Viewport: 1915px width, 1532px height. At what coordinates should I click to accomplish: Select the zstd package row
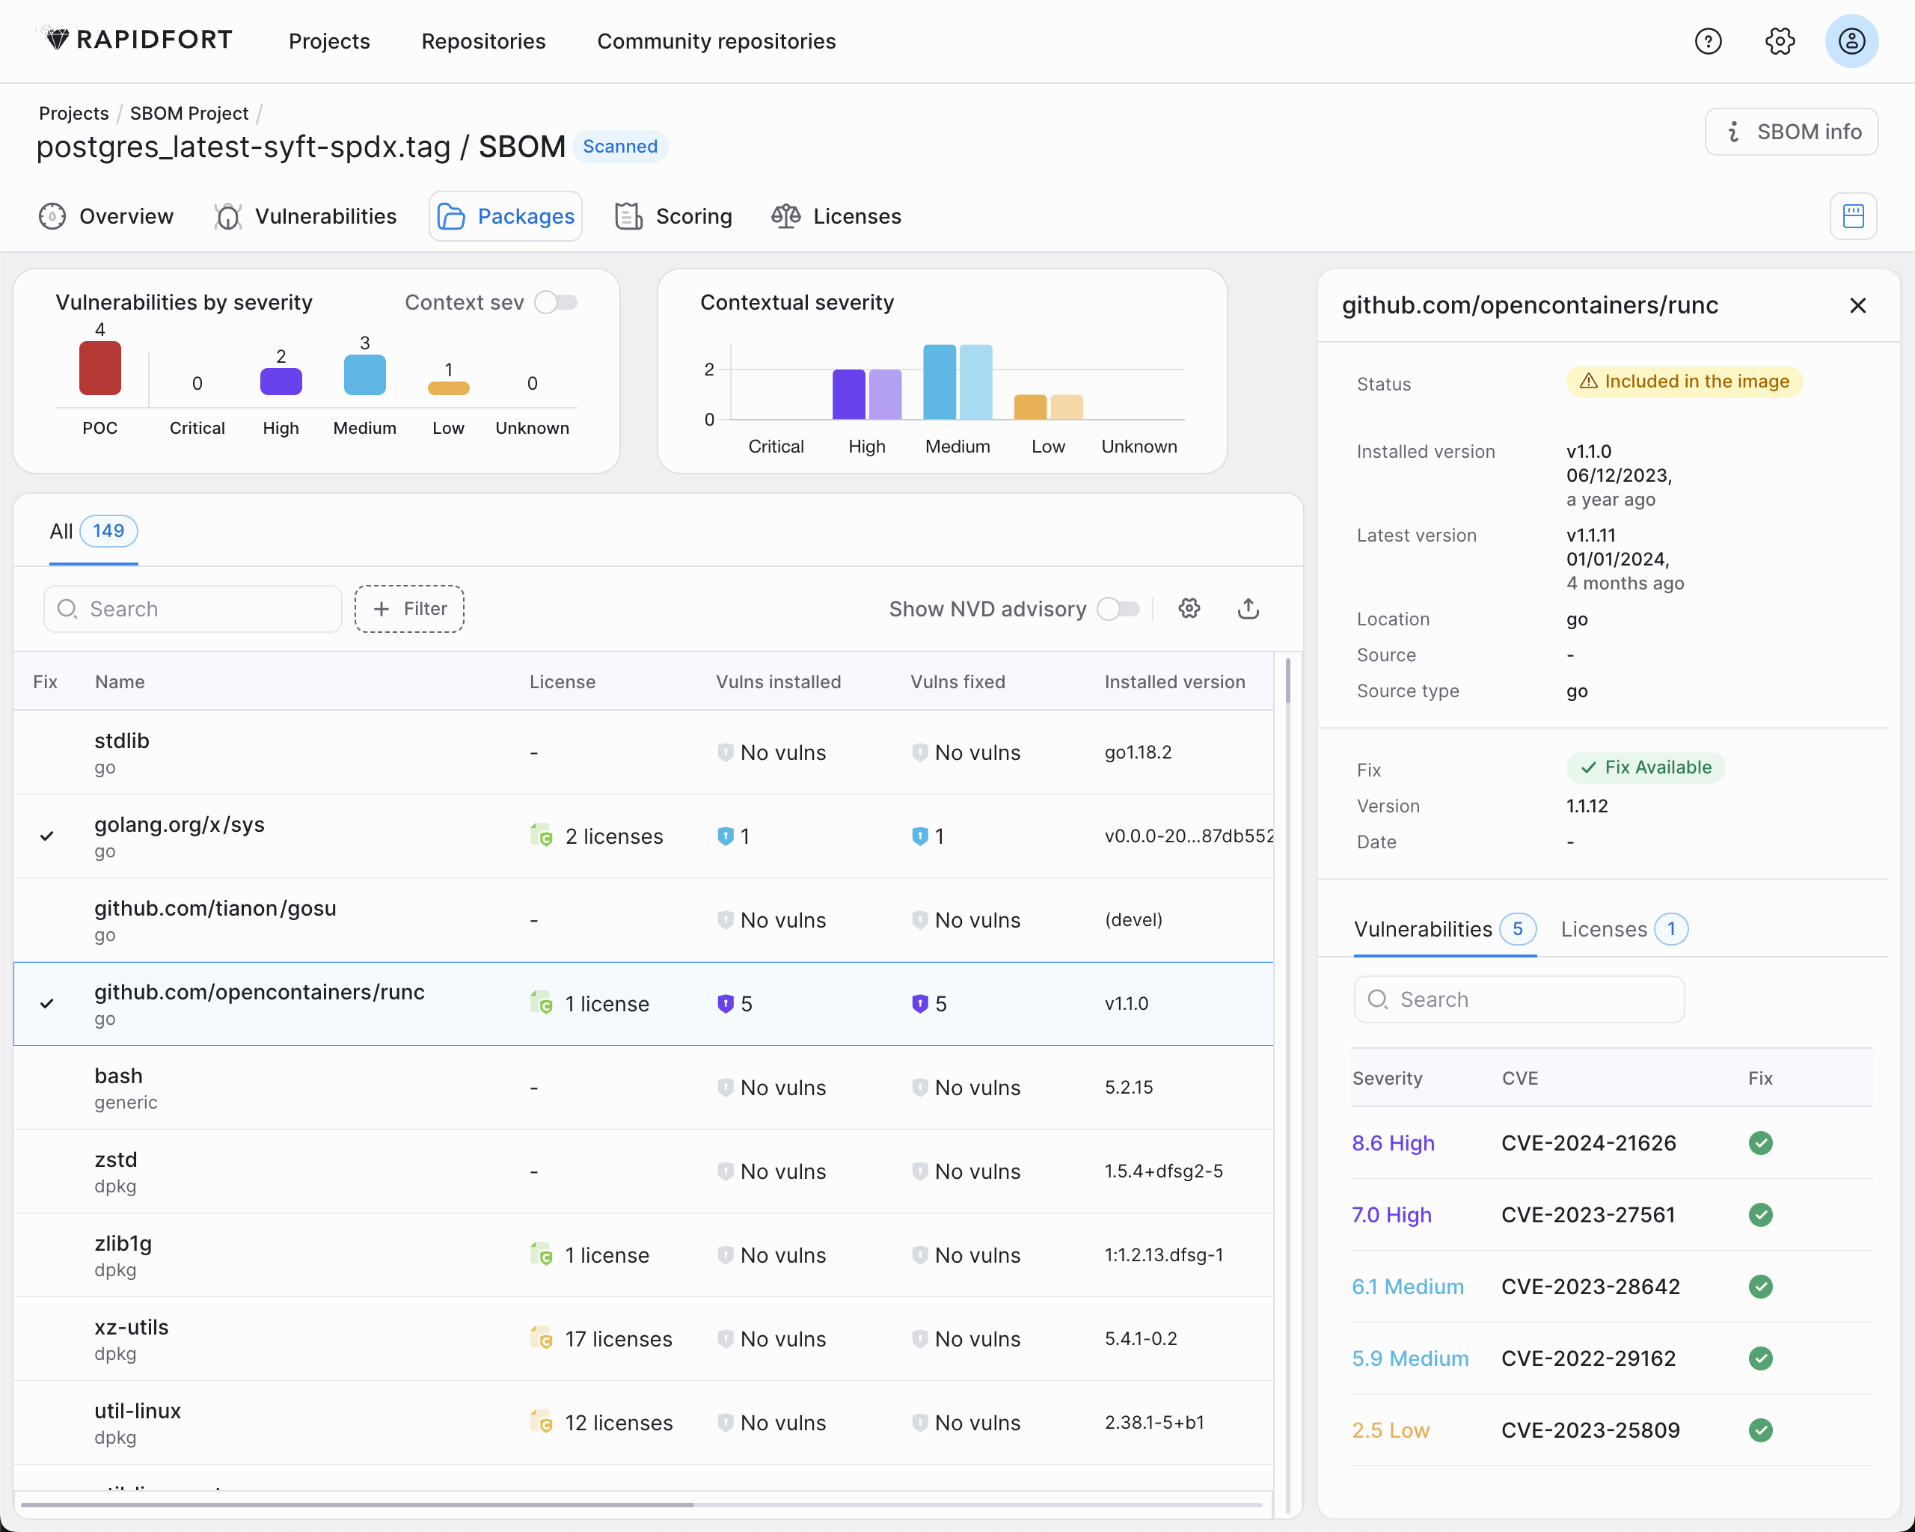(x=643, y=1171)
